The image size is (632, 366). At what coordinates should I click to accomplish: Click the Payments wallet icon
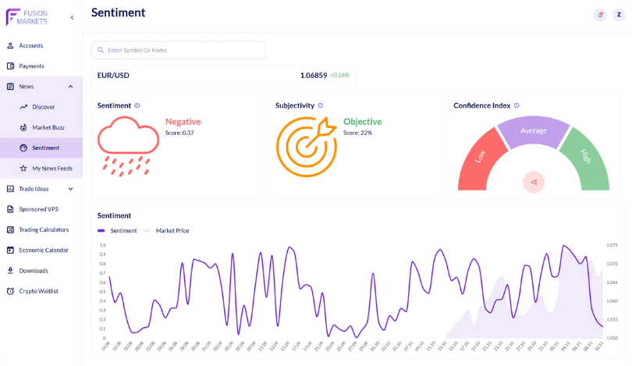[x=10, y=66]
